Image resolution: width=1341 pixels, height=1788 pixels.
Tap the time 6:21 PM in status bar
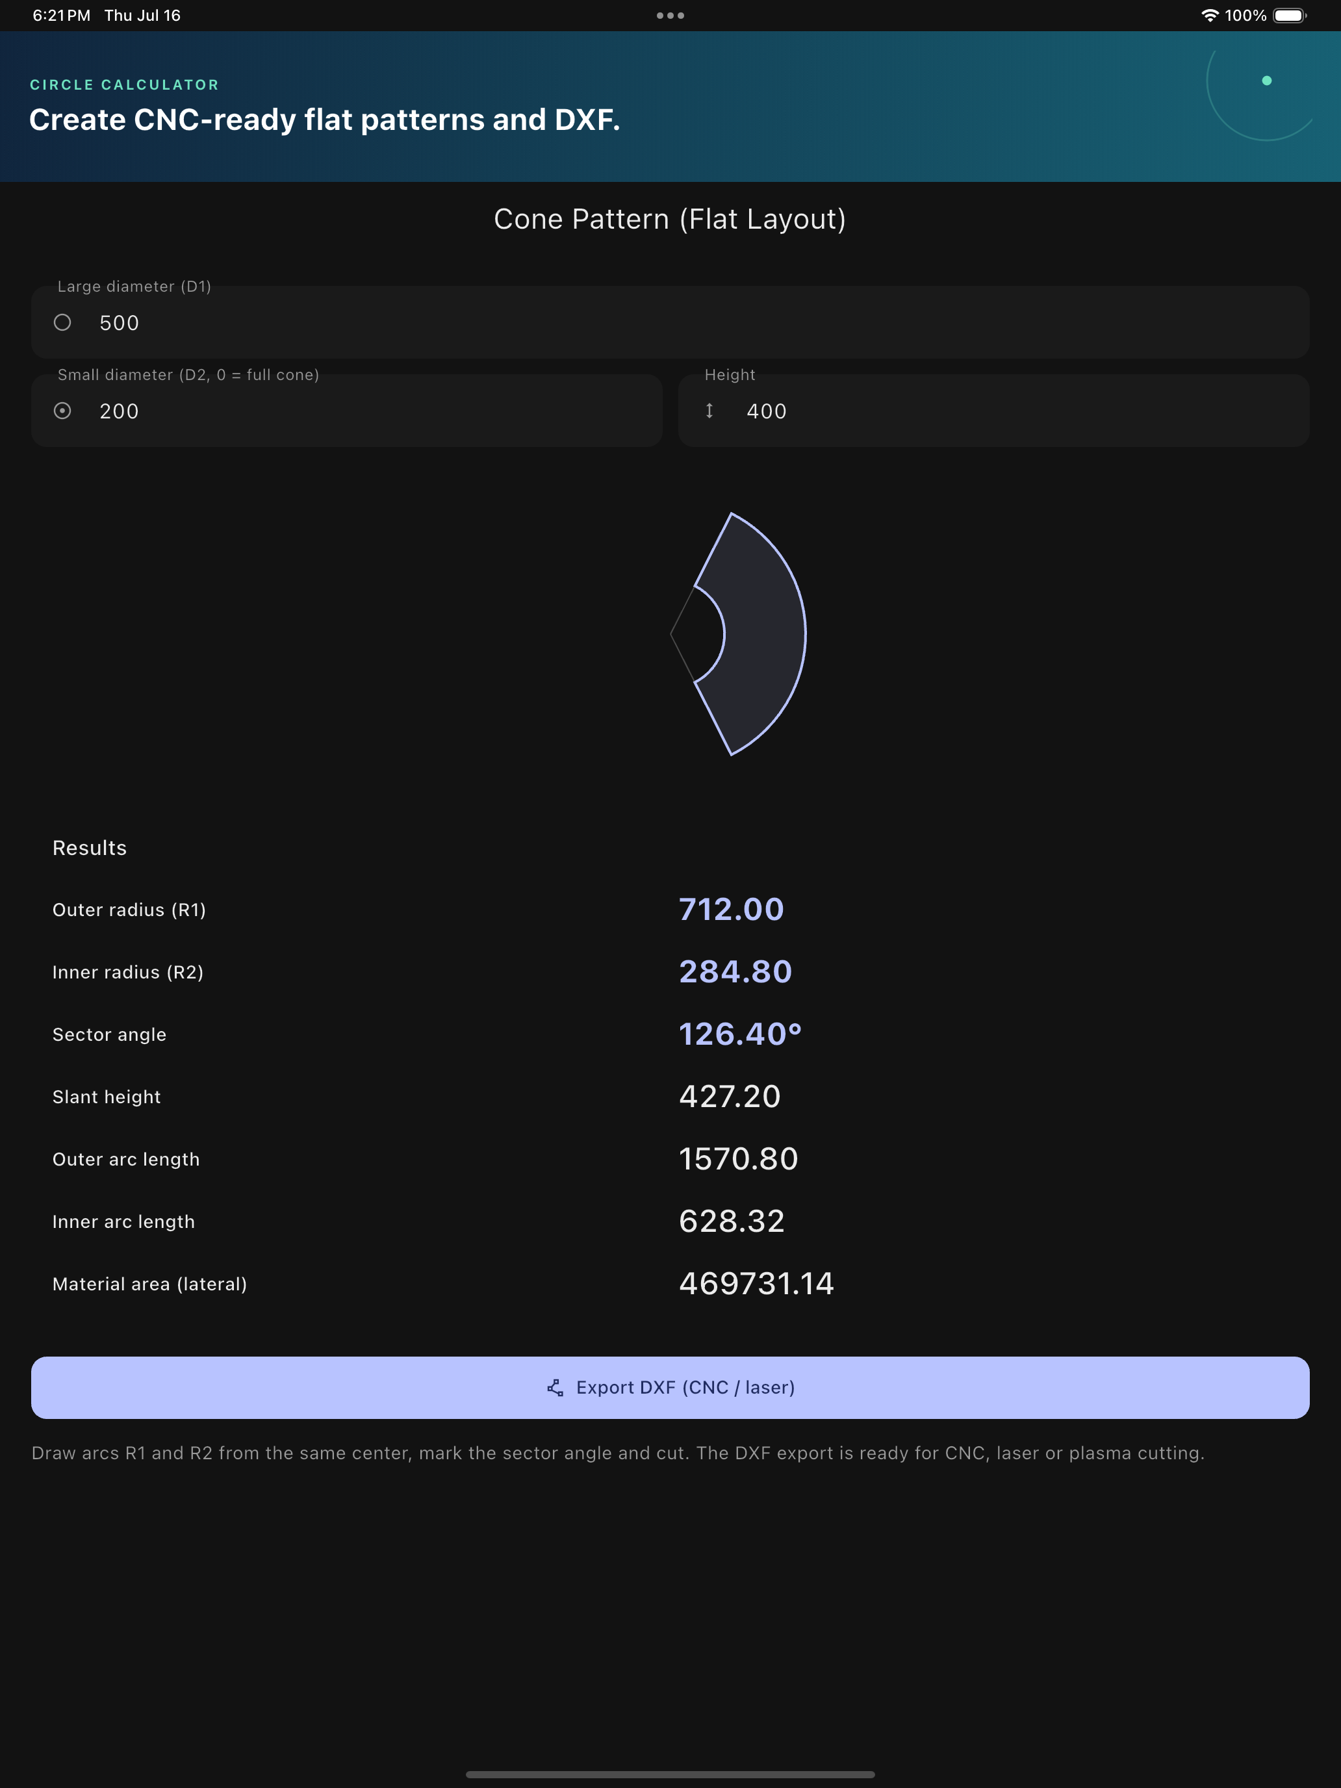pyautogui.click(x=62, y=16)
